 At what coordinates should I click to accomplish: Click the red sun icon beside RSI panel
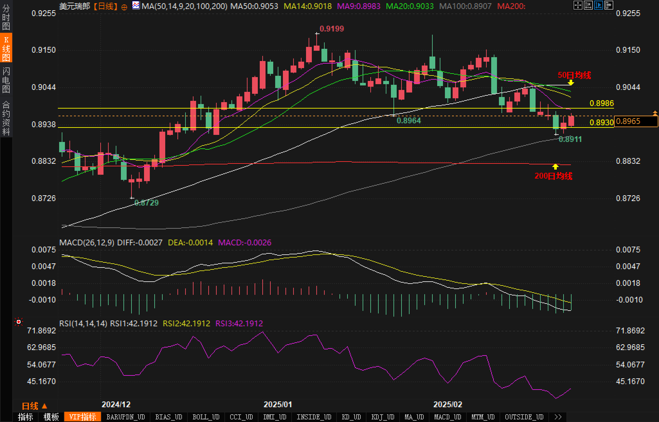click(19, 321)
